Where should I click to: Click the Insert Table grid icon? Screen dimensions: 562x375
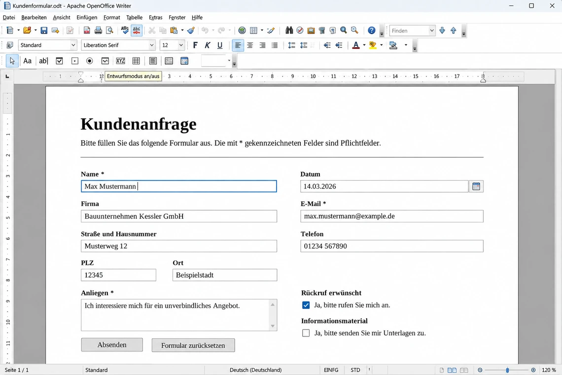coord(253,31)
